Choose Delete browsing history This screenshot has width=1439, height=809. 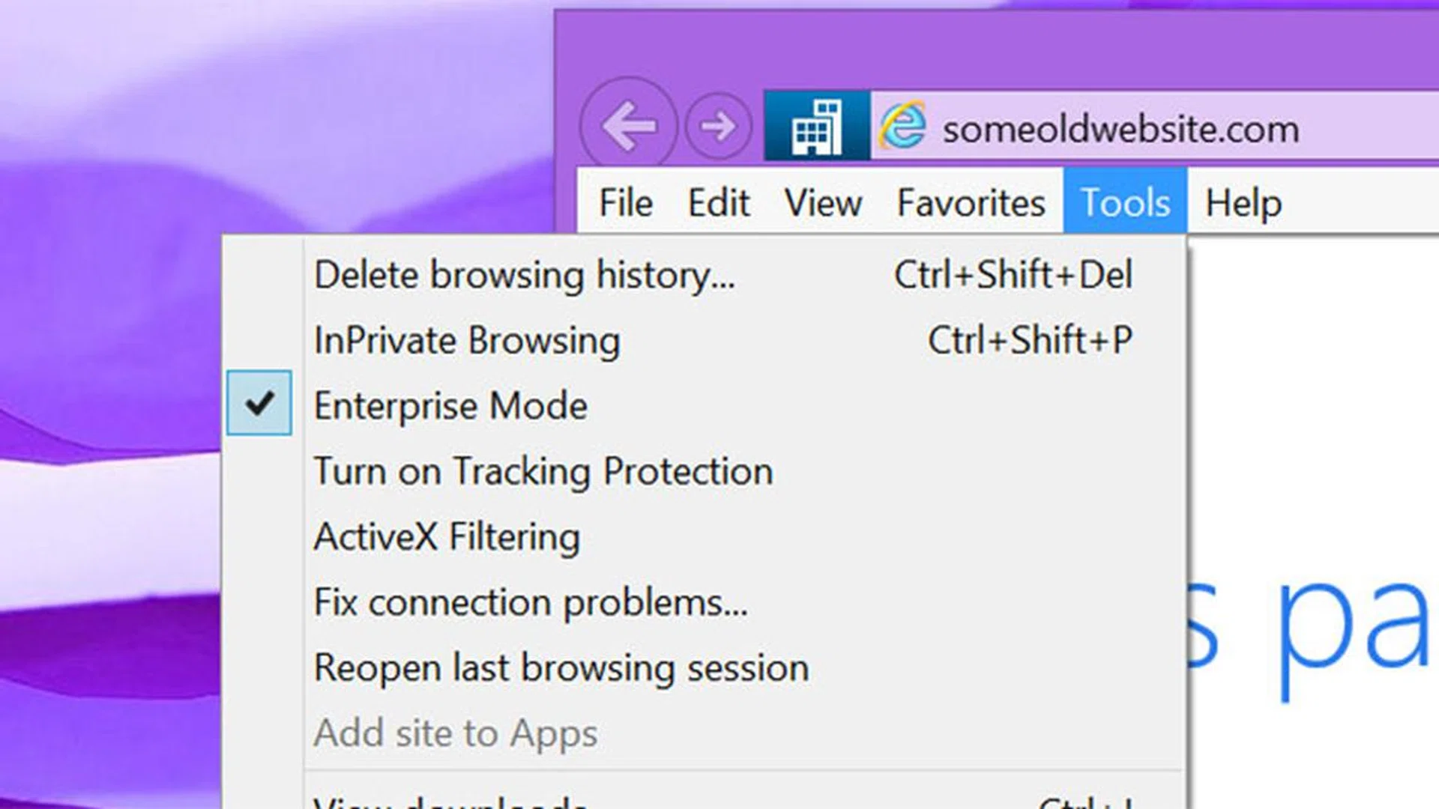(x=525, y=275)
